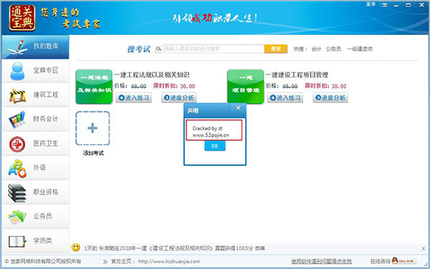The height and width of the screenshot is (269, 430).
Task: Click the 公务员 folder icon
Action: (17, 217)
